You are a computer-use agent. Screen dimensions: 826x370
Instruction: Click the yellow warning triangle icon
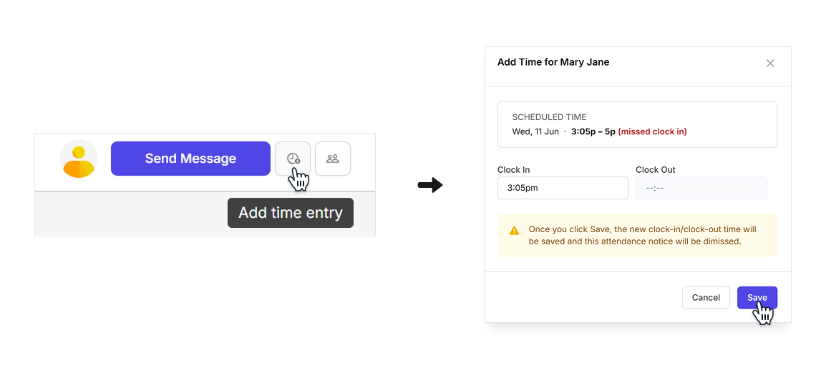tap(514, 231)
